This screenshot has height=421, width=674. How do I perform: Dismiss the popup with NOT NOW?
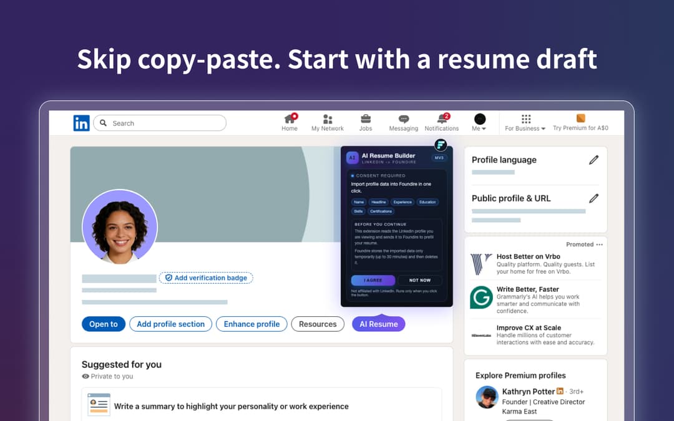click(x=420, y=280)
